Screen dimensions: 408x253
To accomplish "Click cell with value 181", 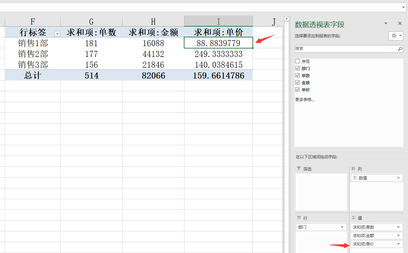I will 92,43.
